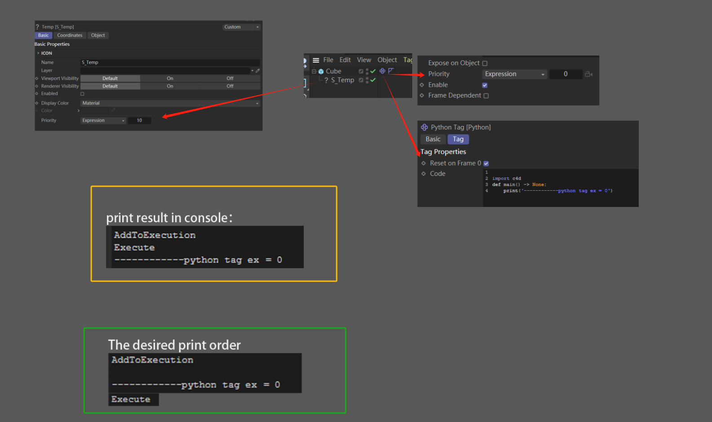Switch to the Coordinates tab
The height and width of the screenshot is (422, 712).
click(x=70, y=36)
